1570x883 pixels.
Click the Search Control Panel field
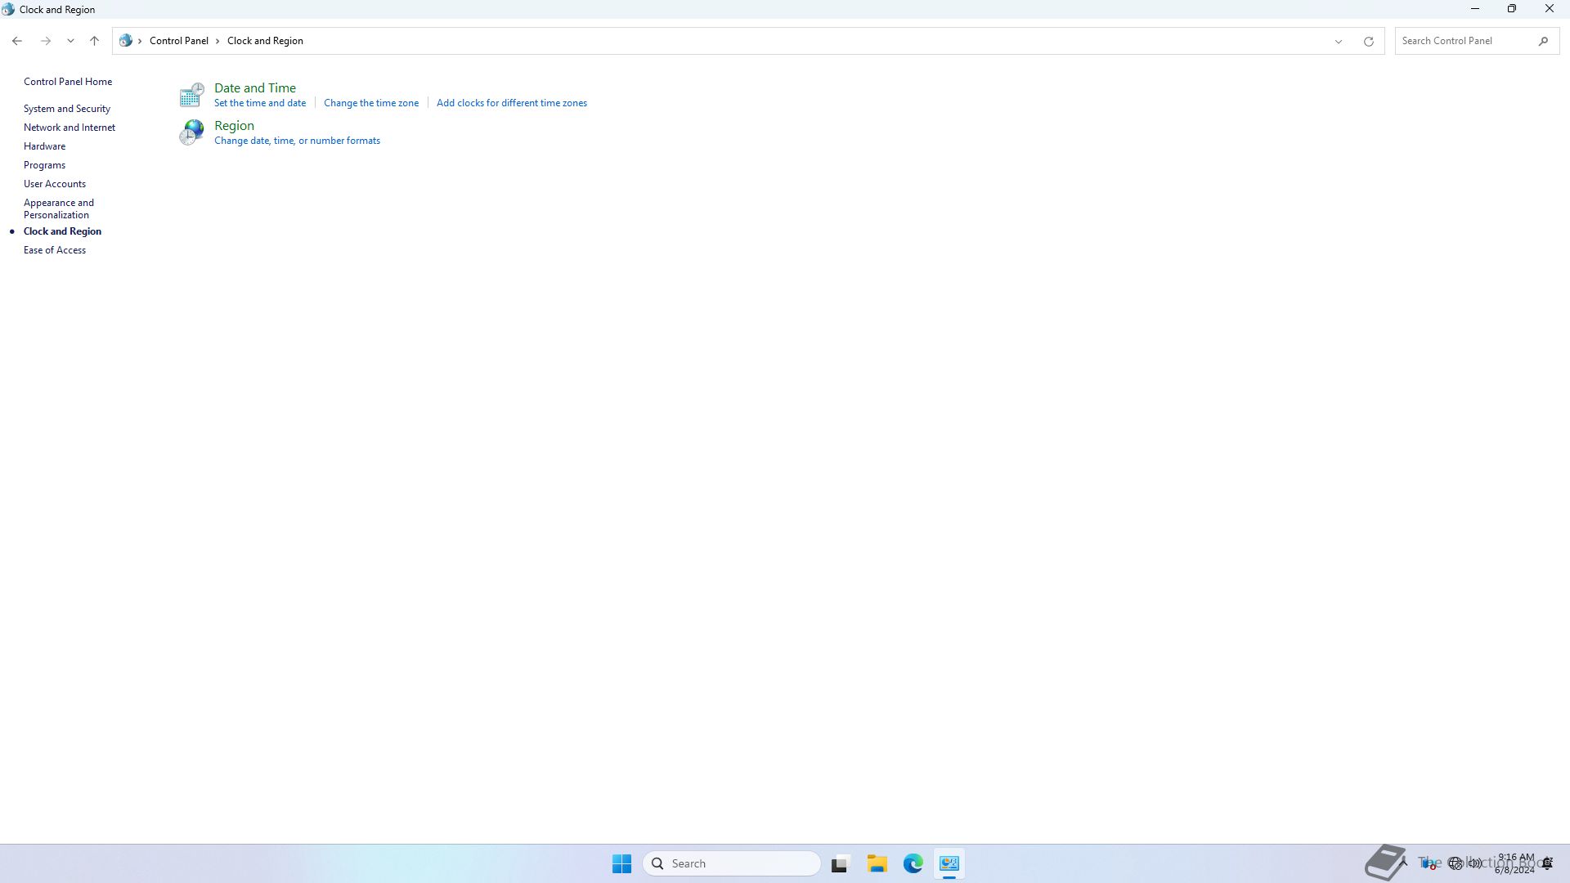[1464, 41]
